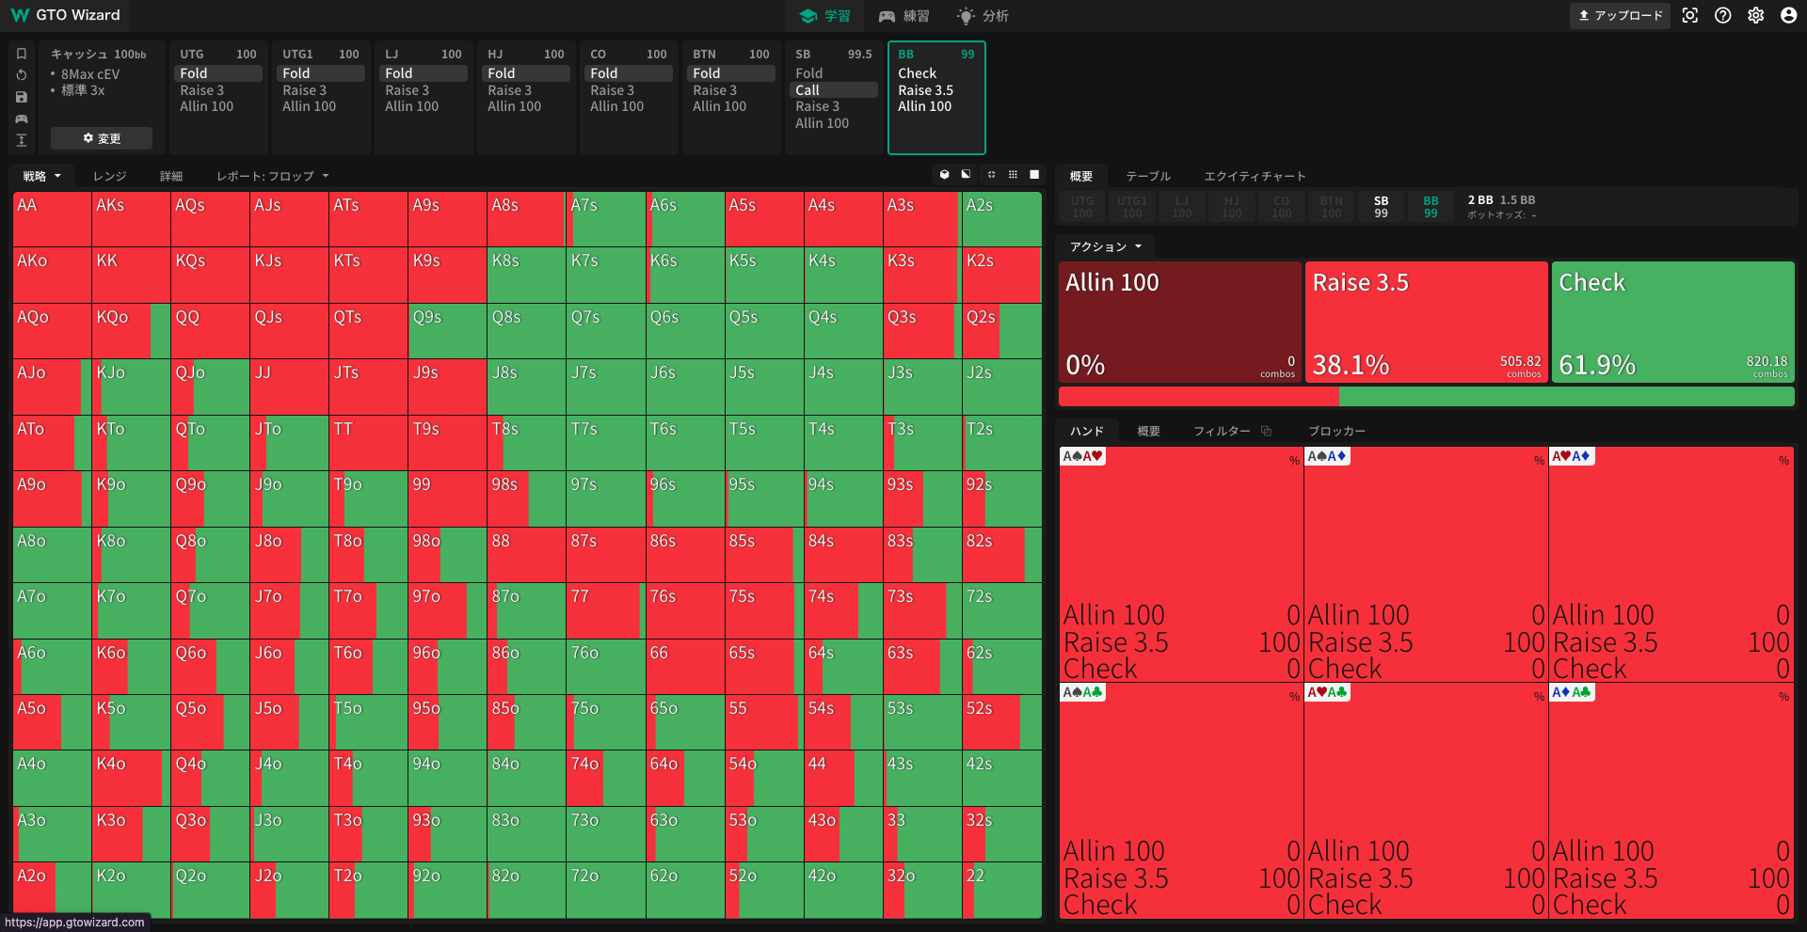Switch to the レンジ tab
Screen dimensions: 1807x932
tap(109, 176)
